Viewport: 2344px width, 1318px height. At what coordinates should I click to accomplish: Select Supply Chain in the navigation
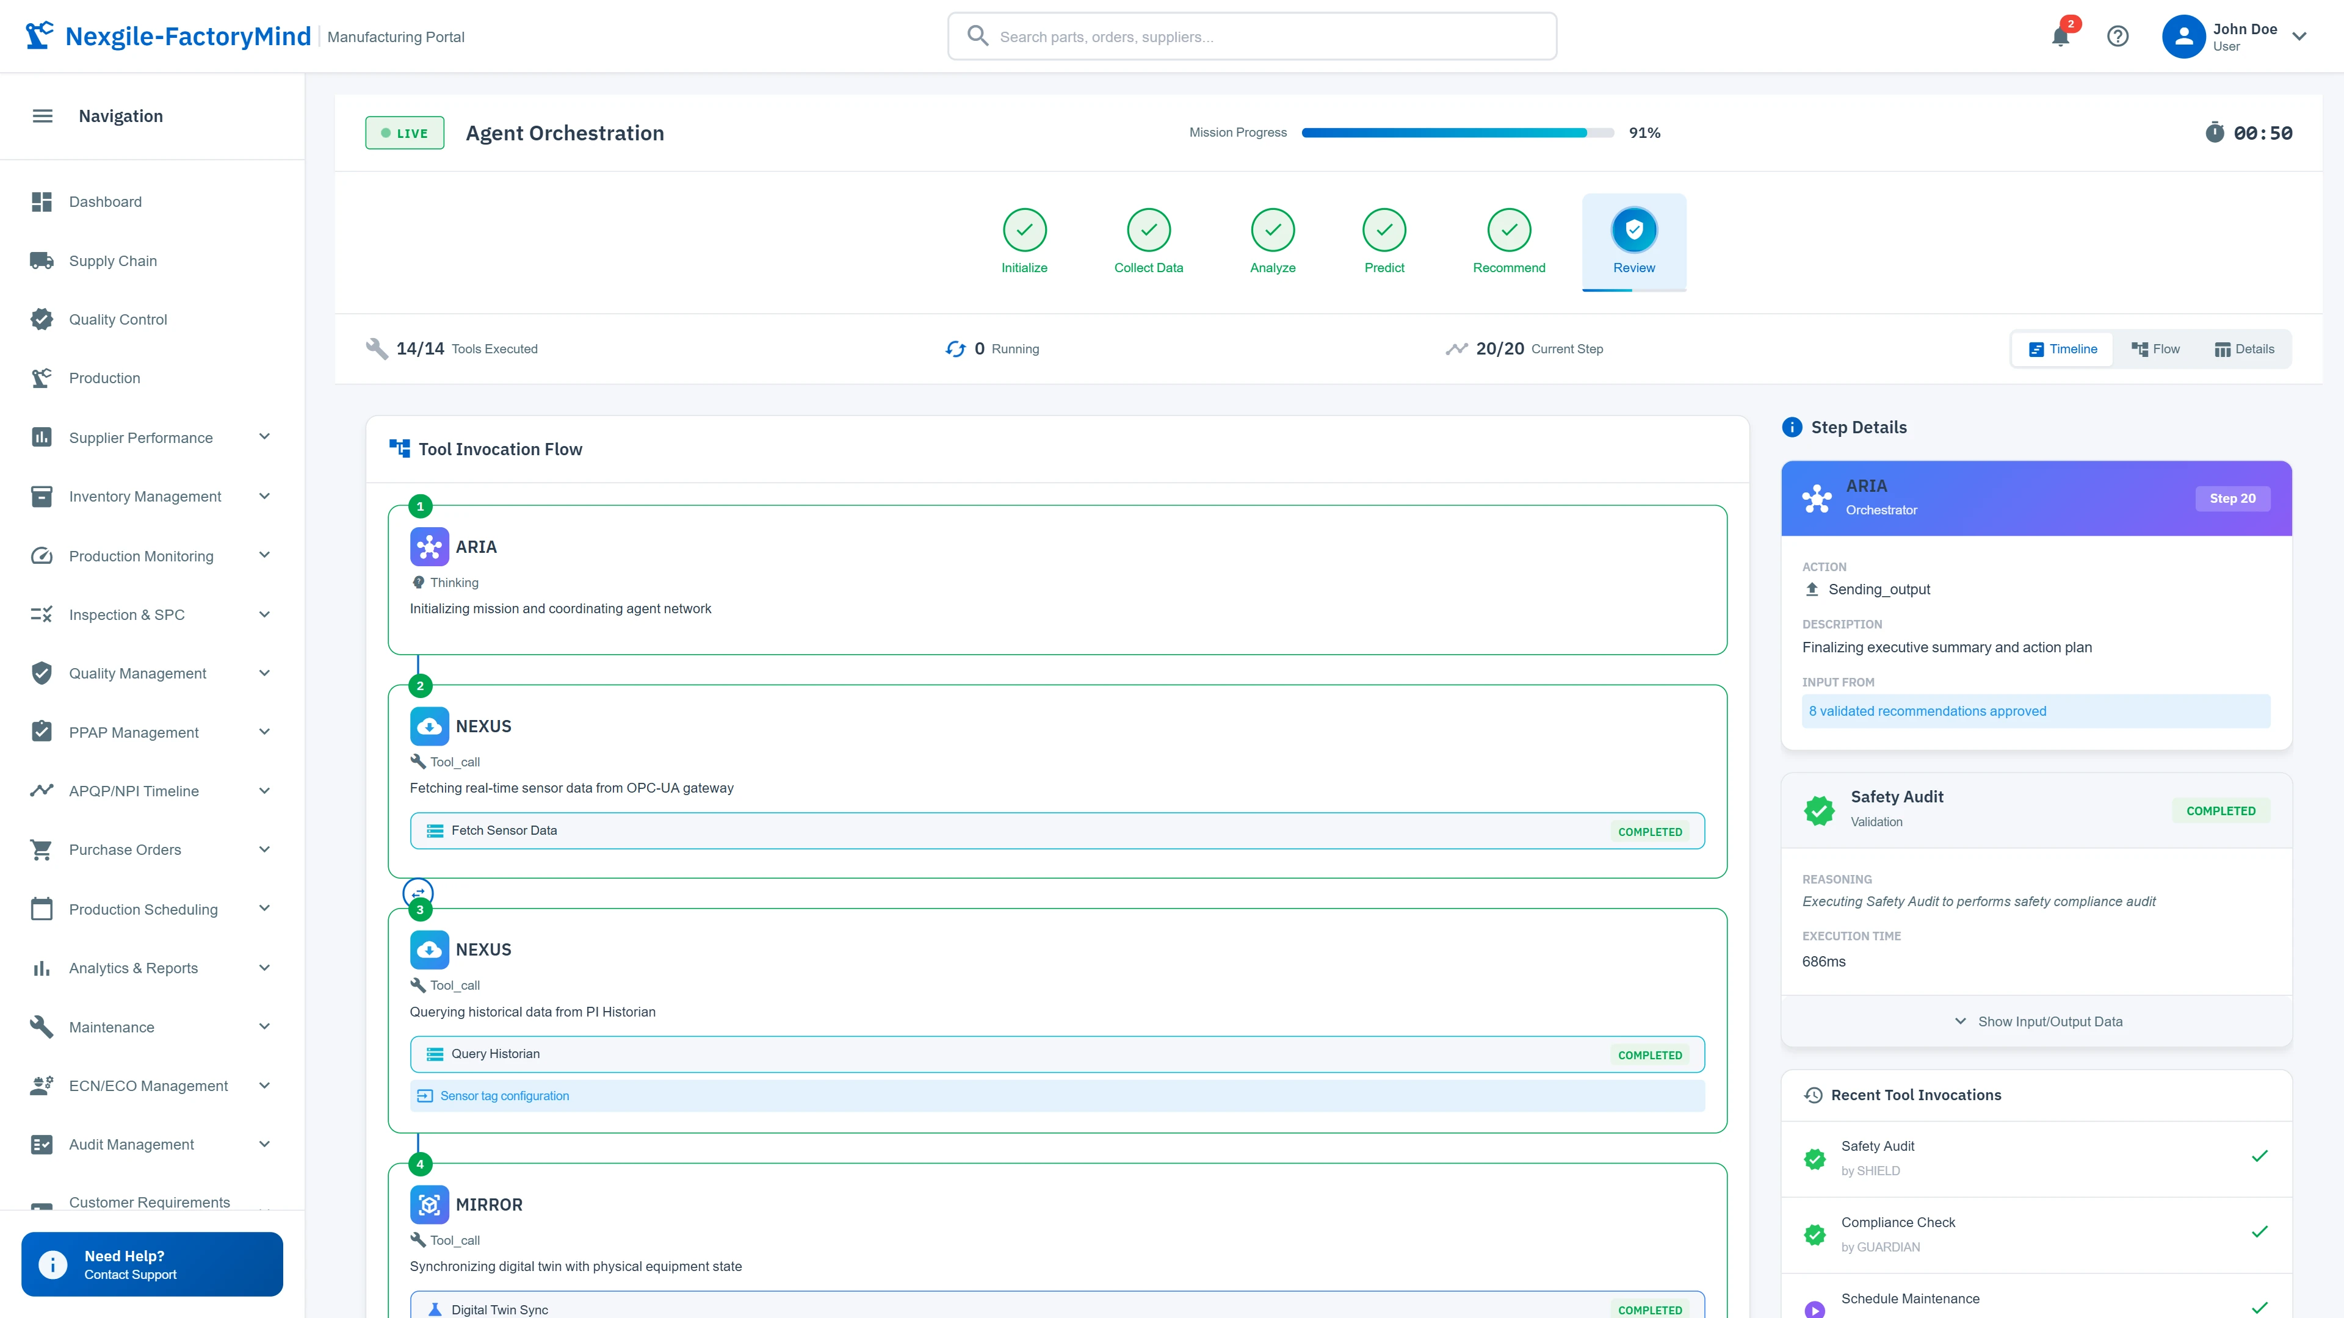tap(113, 260)
